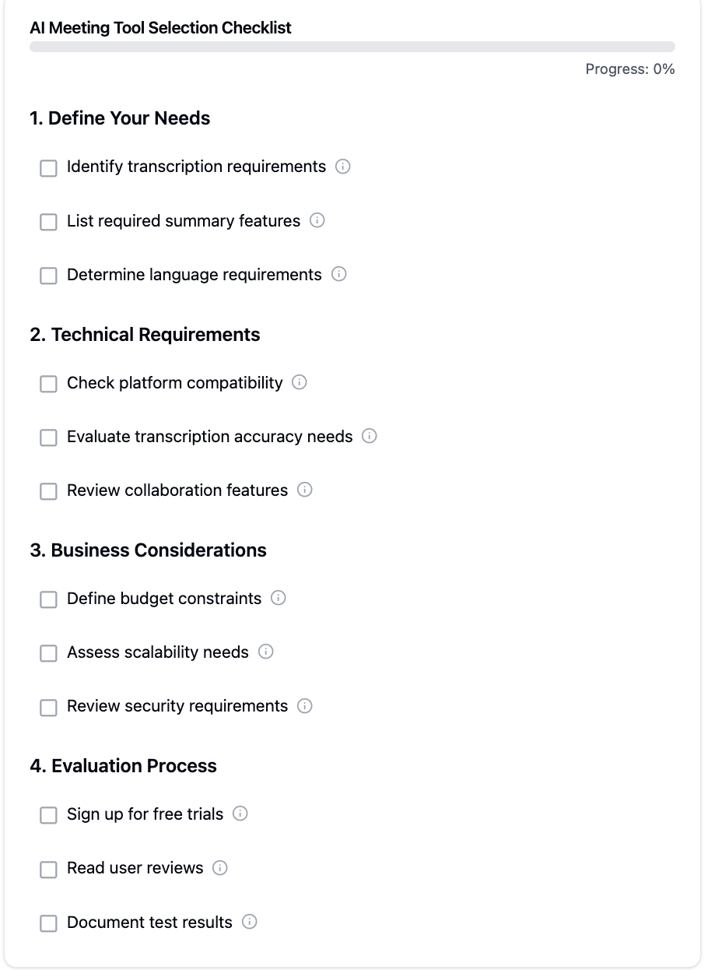Screen dimensions: 708x970
Task: Mark List required summary features as done
Action: [48, 221]
